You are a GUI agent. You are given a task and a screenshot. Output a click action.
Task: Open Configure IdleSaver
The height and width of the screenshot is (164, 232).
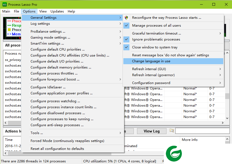point(73,87)
